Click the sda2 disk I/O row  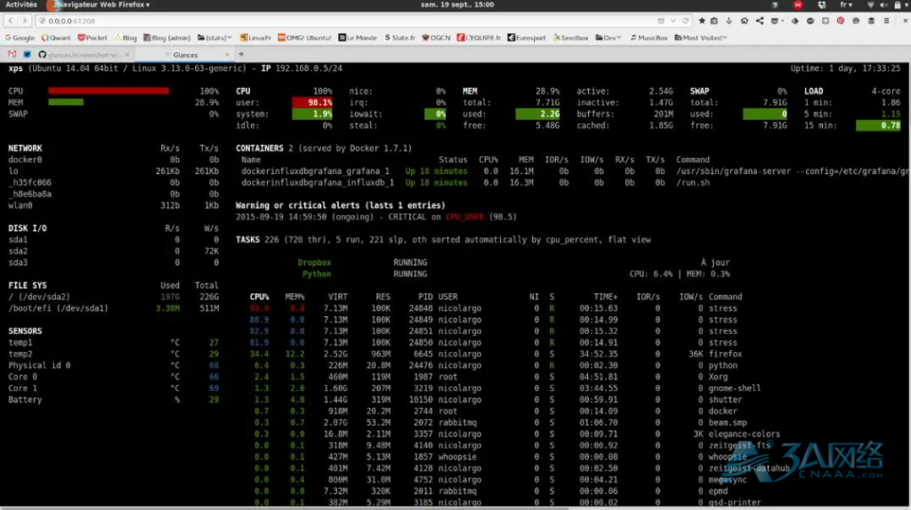(113, 251)
